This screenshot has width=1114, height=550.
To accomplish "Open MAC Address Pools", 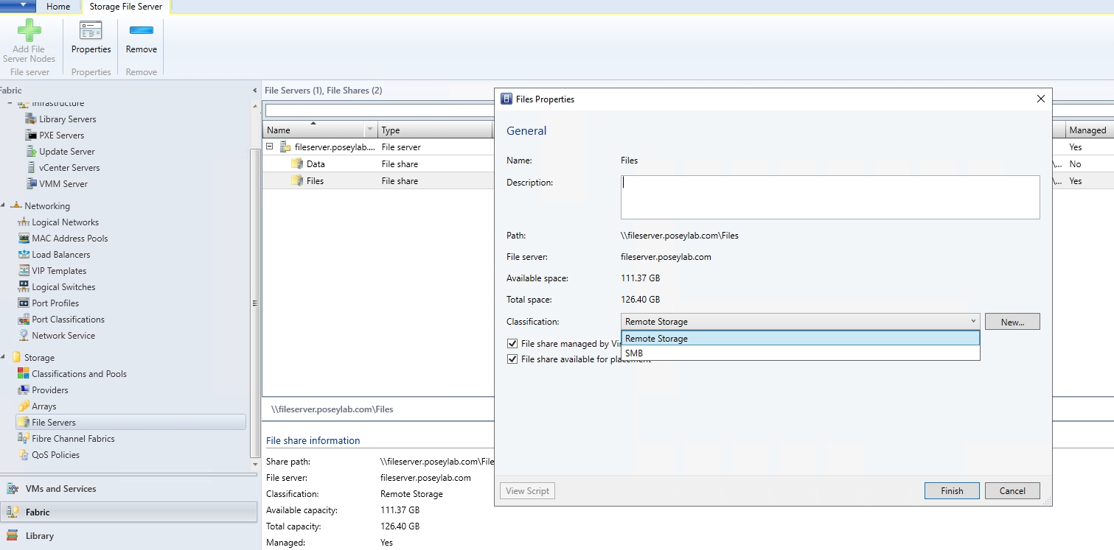I will point(71,238).
